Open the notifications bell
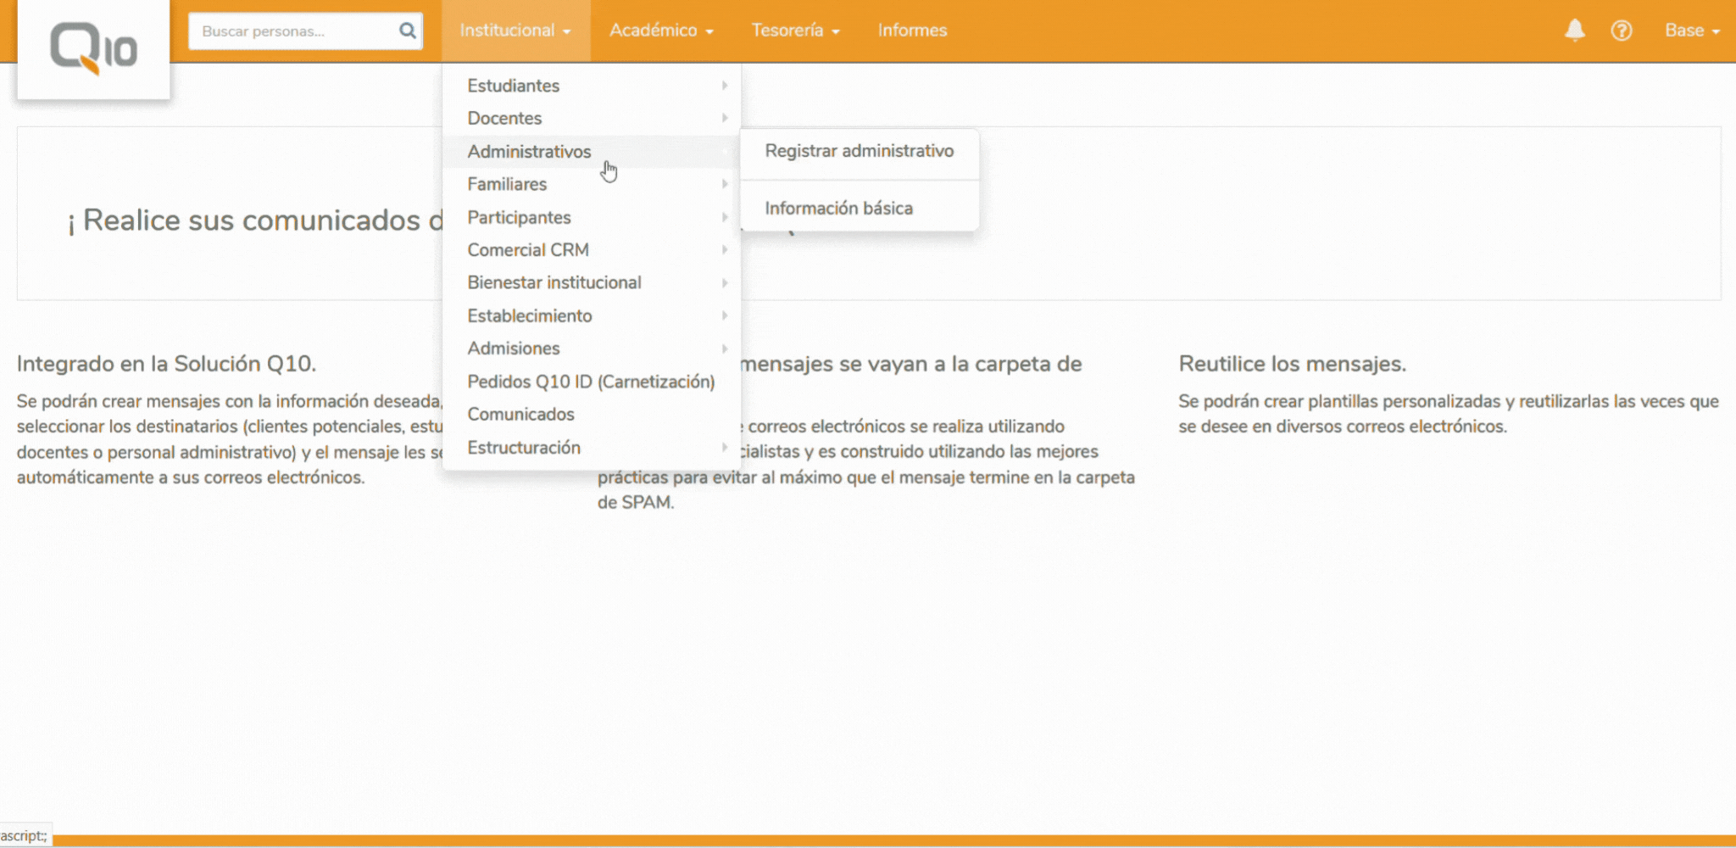The image size is (1736, 848). click(x=1574, y=31)
